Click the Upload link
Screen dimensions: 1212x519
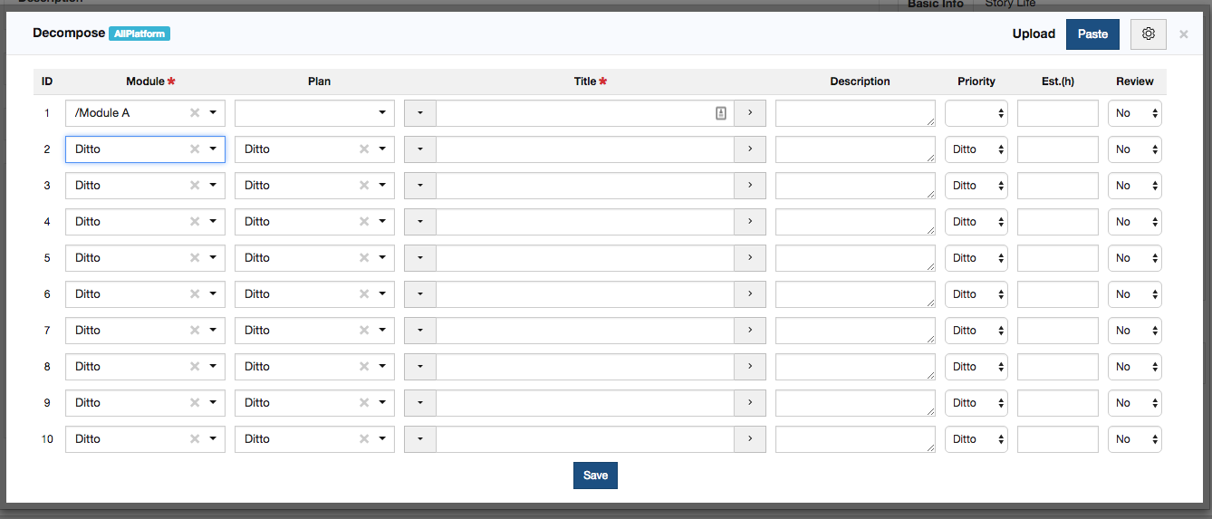coord(1034,34)
